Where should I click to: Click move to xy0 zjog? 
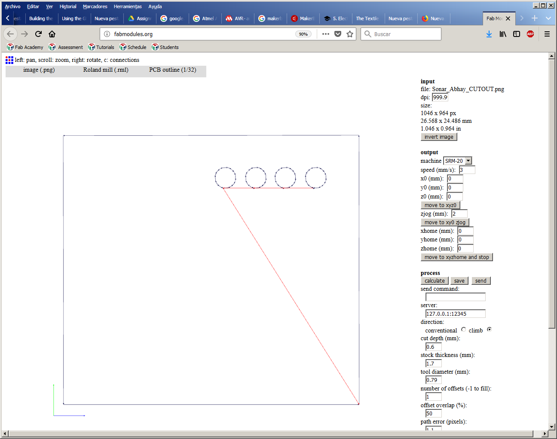point(445,222)
